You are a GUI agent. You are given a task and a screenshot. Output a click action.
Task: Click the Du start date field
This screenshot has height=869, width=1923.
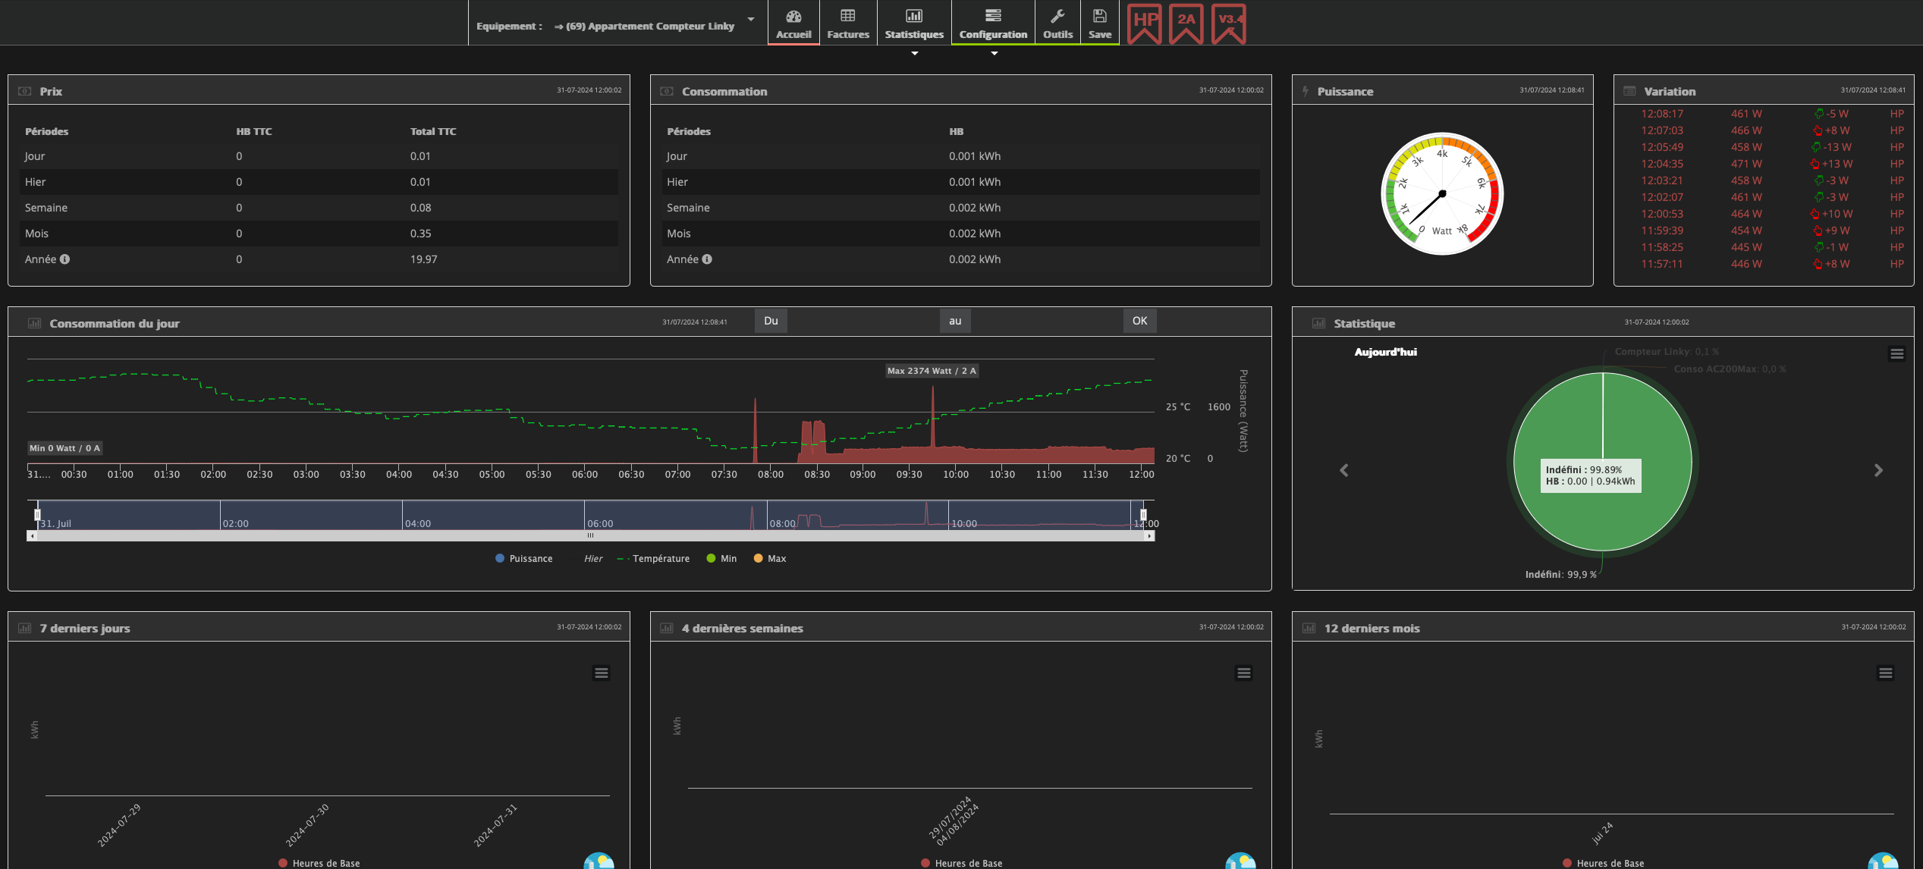pyautogui.click(x=771, y=321)
